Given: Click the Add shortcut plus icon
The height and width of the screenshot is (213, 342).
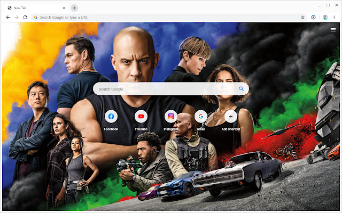Looking at the screenshot, I should tap(231, 117).
